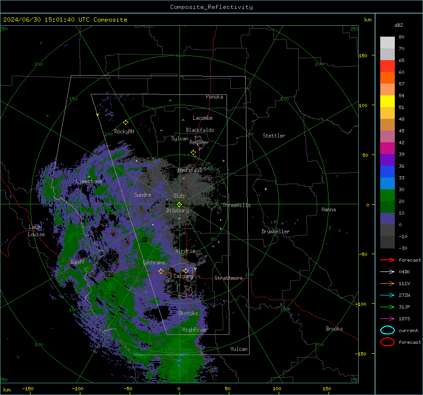Screen dimensions: 423x395
Task: Click the Sundre map label
Action: [x=142, y=194]
